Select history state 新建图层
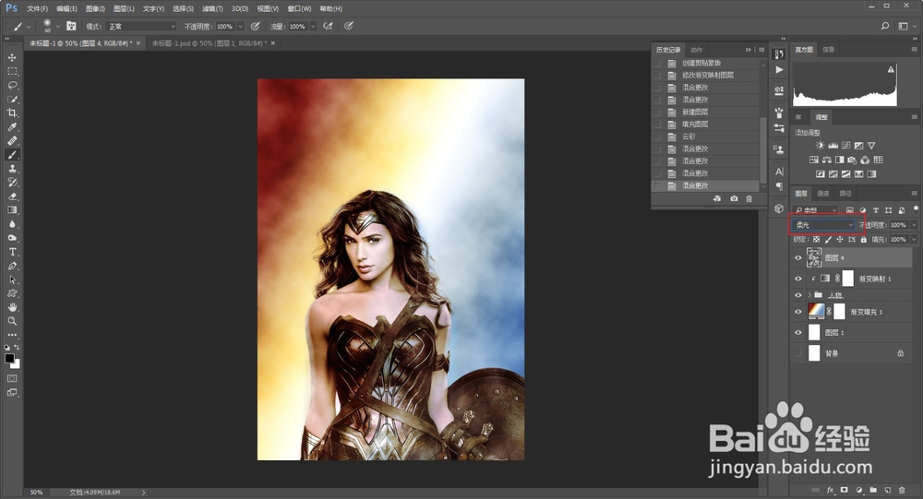 point(695,112)
